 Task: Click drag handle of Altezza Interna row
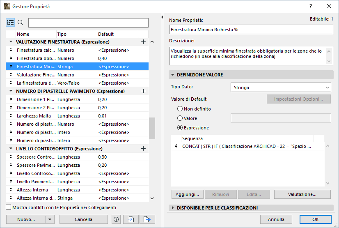click(x=11, y=190)
